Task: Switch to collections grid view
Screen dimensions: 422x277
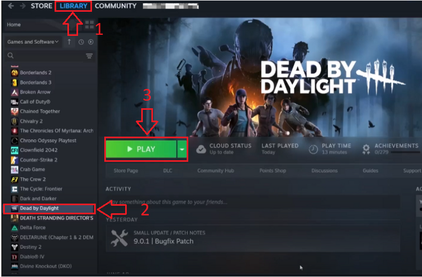Action: pos(89,25)
